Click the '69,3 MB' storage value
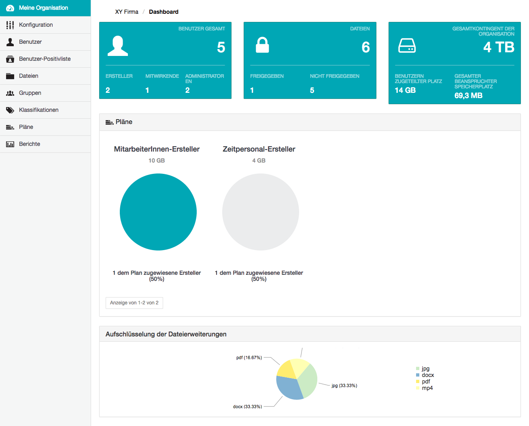 (x=468, y=96)
